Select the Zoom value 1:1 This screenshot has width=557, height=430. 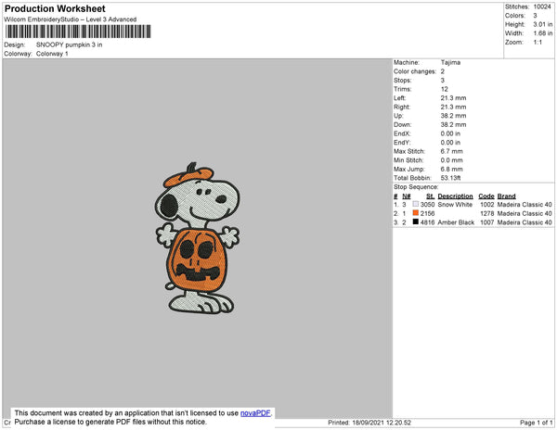(x=538, y=43)
